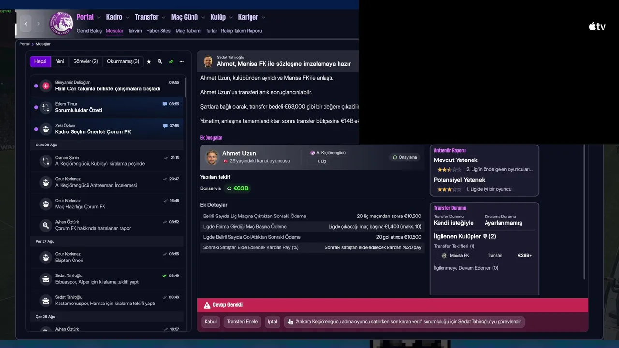Screen dimensions: 619x348
Task: Click the forward navigation arrow
Action: point(38,24)
